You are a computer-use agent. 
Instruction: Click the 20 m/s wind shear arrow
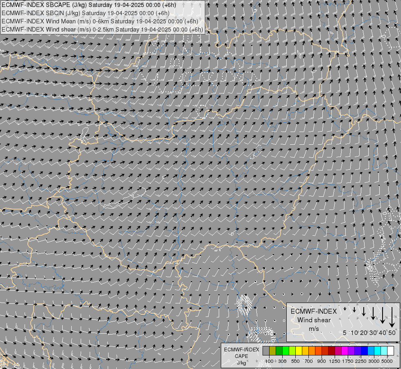(x=364, y=311)
